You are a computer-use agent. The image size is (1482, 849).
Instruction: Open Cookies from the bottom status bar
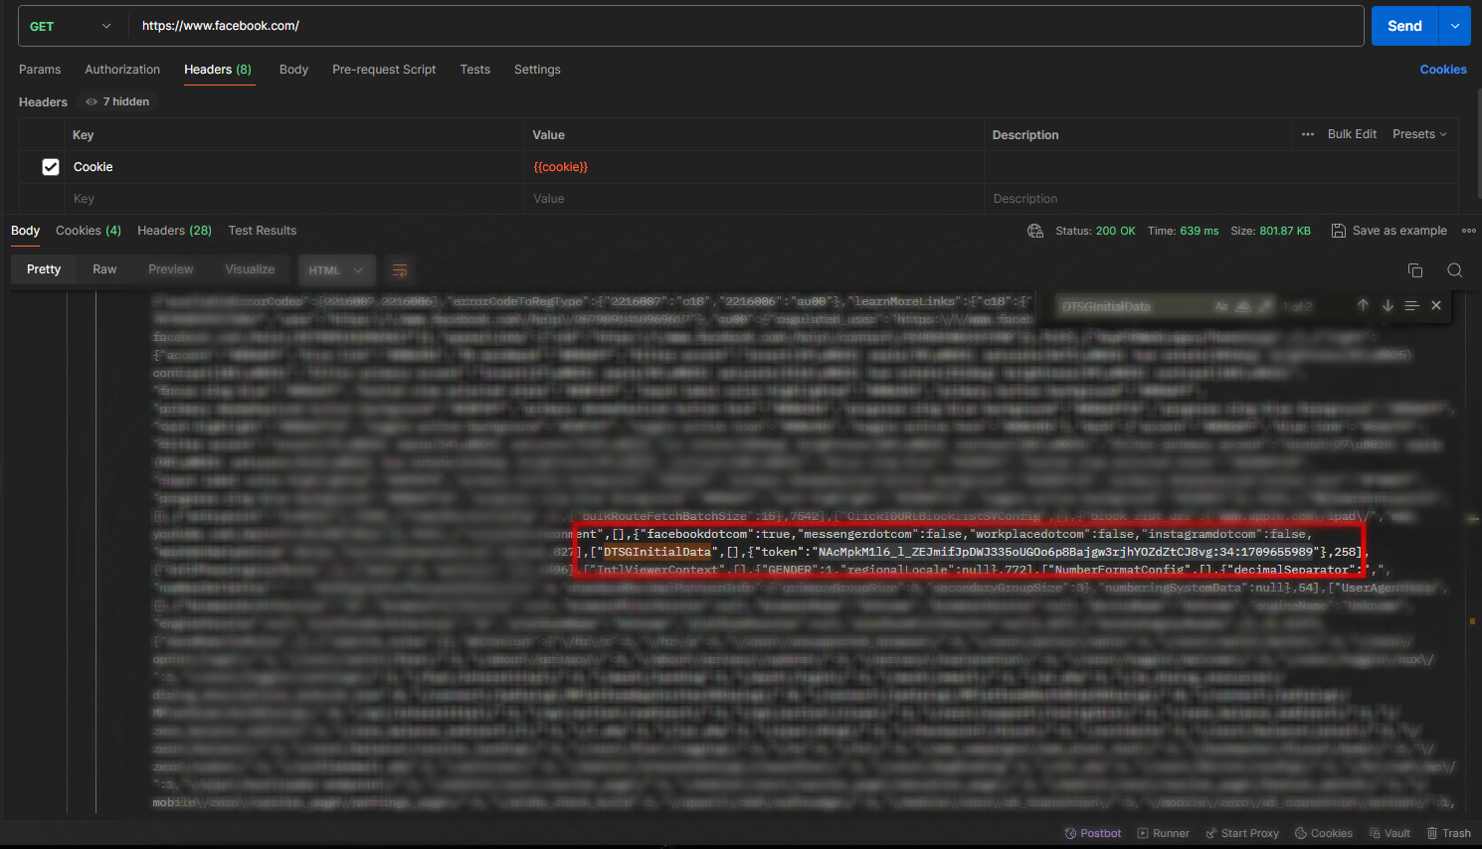tap(1324, 833)
